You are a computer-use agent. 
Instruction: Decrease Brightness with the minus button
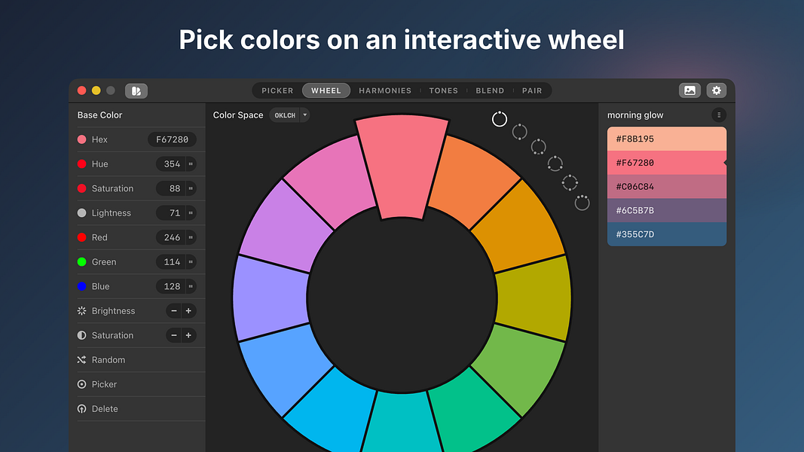pos(174,310)
